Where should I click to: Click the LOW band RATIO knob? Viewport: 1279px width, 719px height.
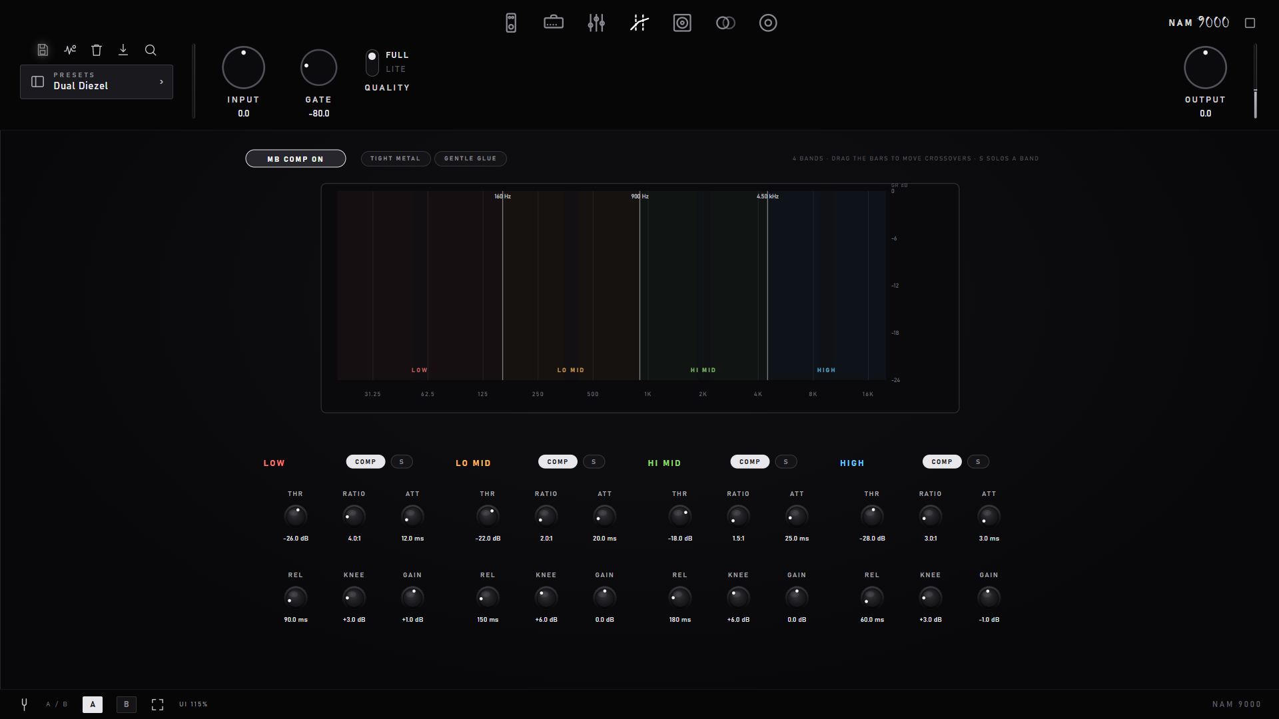pos(354,516)
